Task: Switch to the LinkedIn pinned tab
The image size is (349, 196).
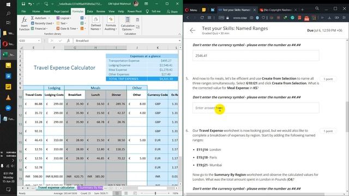Action: 213,10
